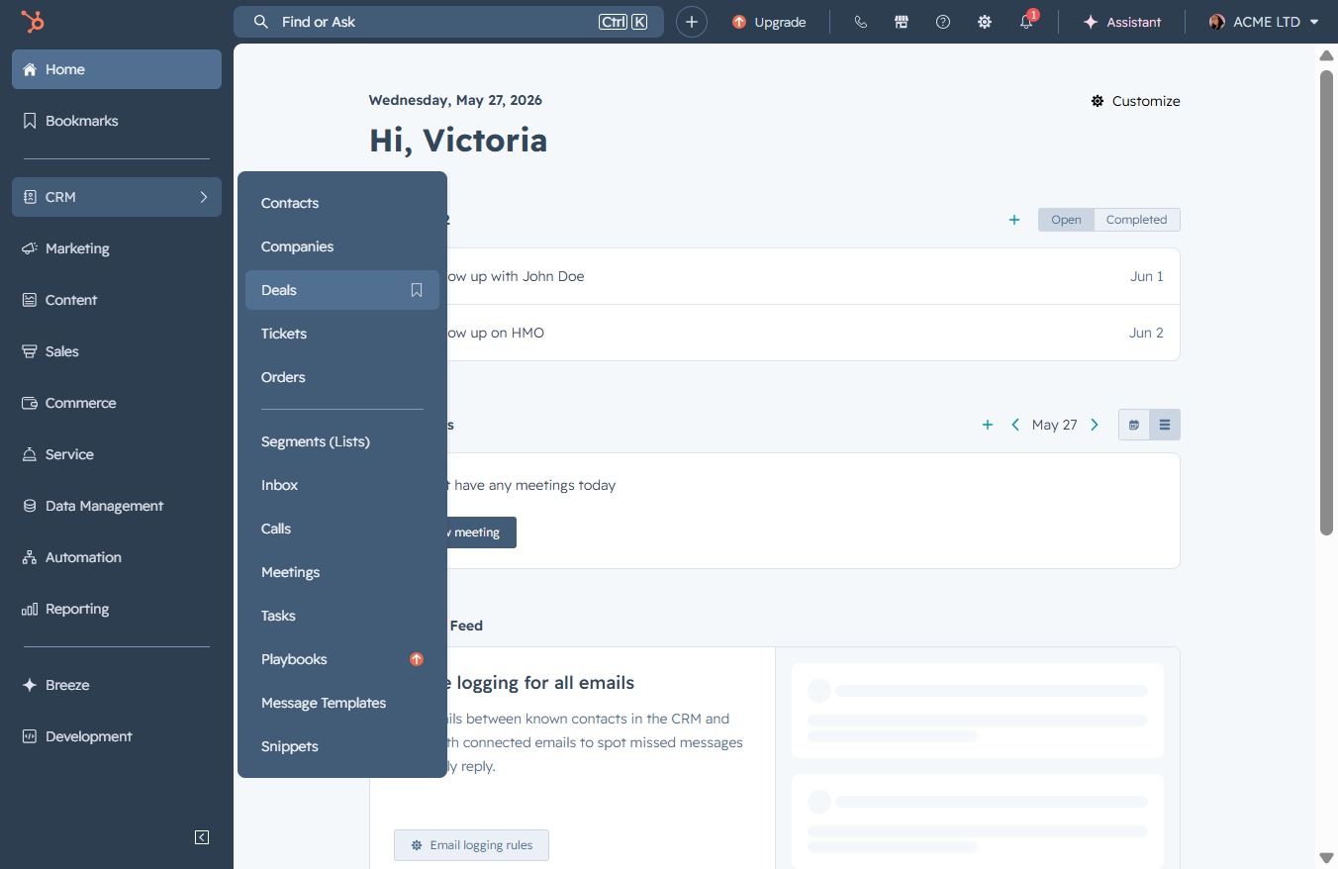Add a new task with plus icon
This screenshot has width=1338, height=869.
coord(1014,220)
